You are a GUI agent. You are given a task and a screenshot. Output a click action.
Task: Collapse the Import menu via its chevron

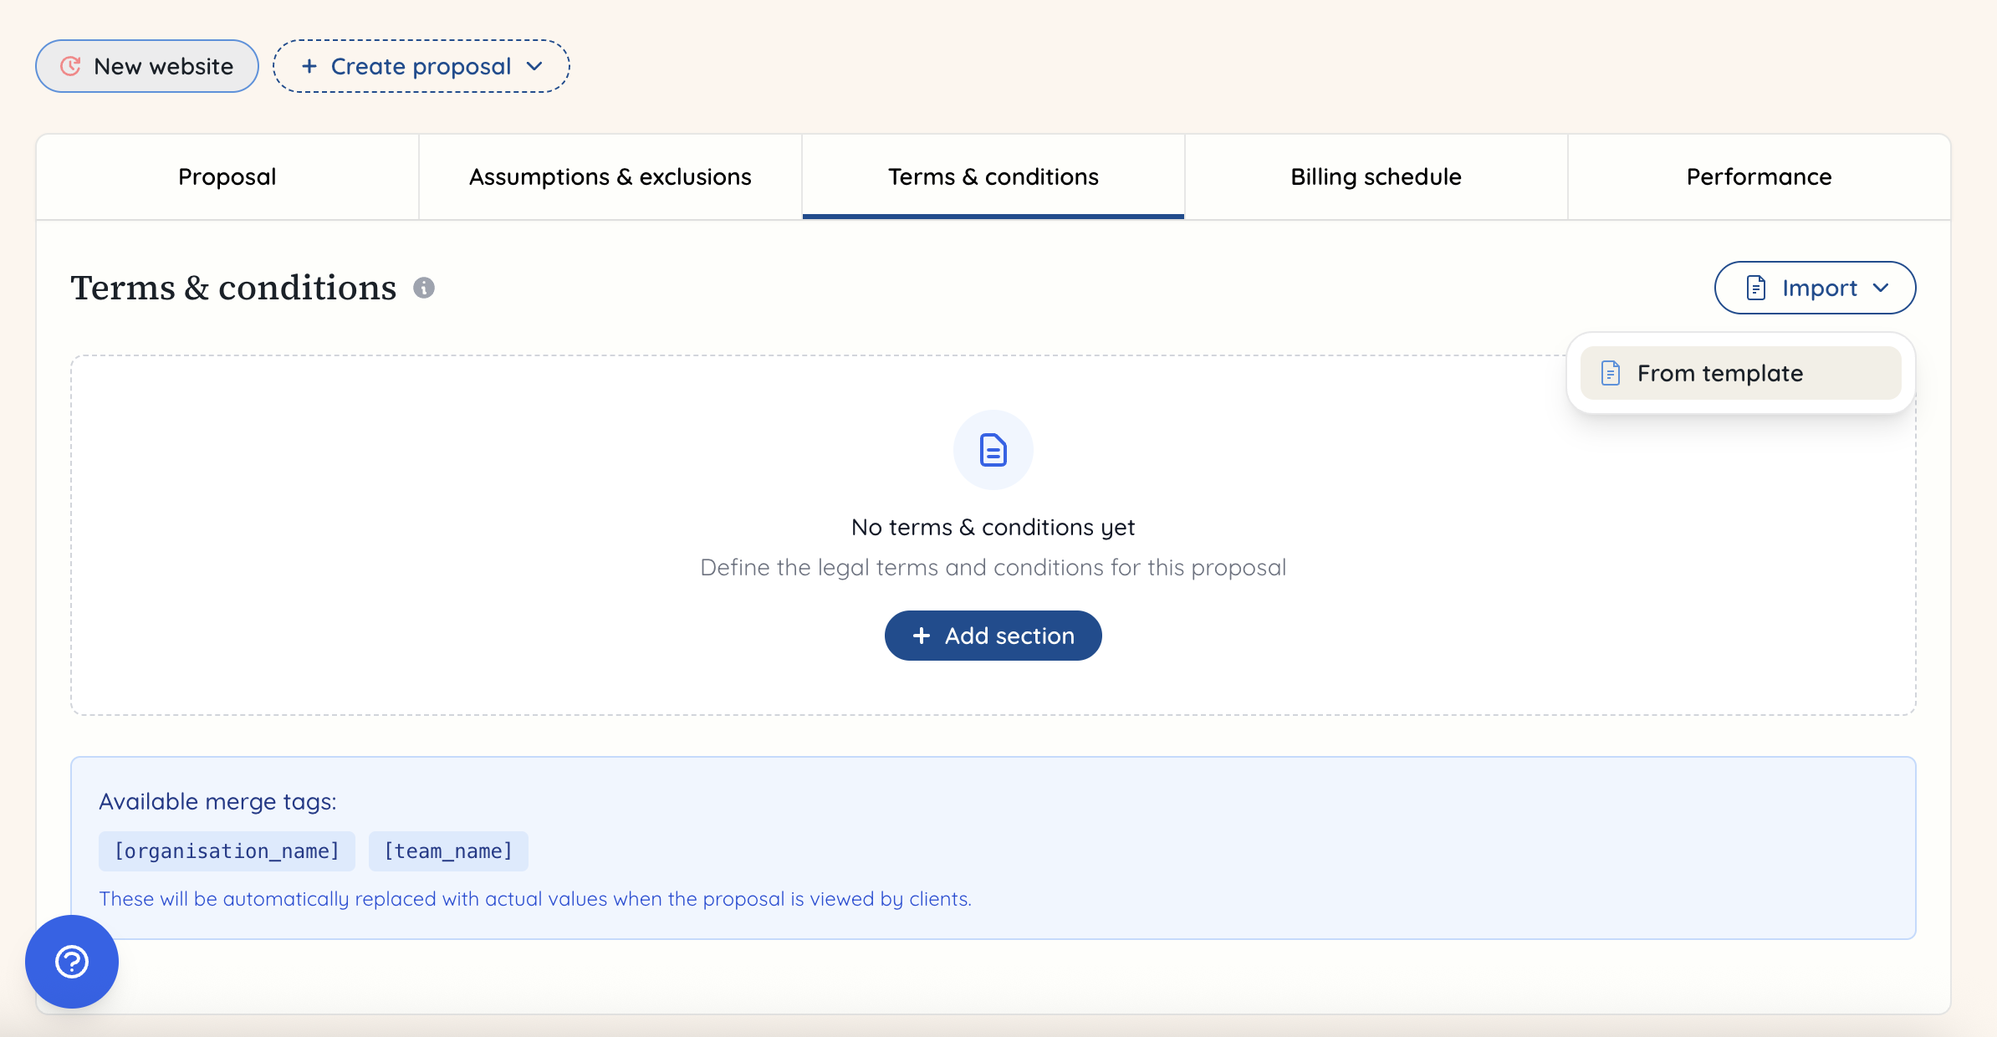click(1882, 288)
